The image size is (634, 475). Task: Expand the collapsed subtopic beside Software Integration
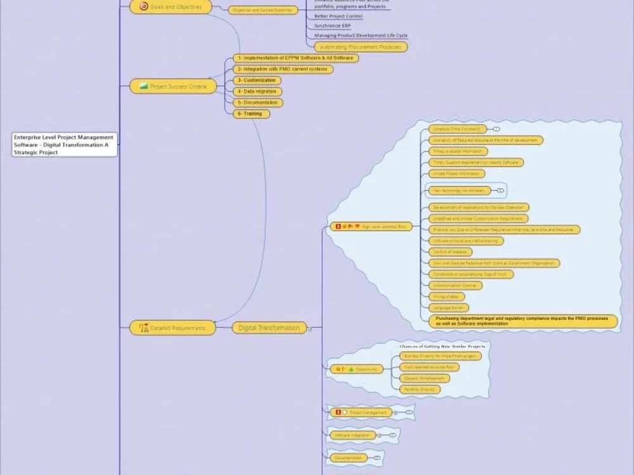(392, 436)
